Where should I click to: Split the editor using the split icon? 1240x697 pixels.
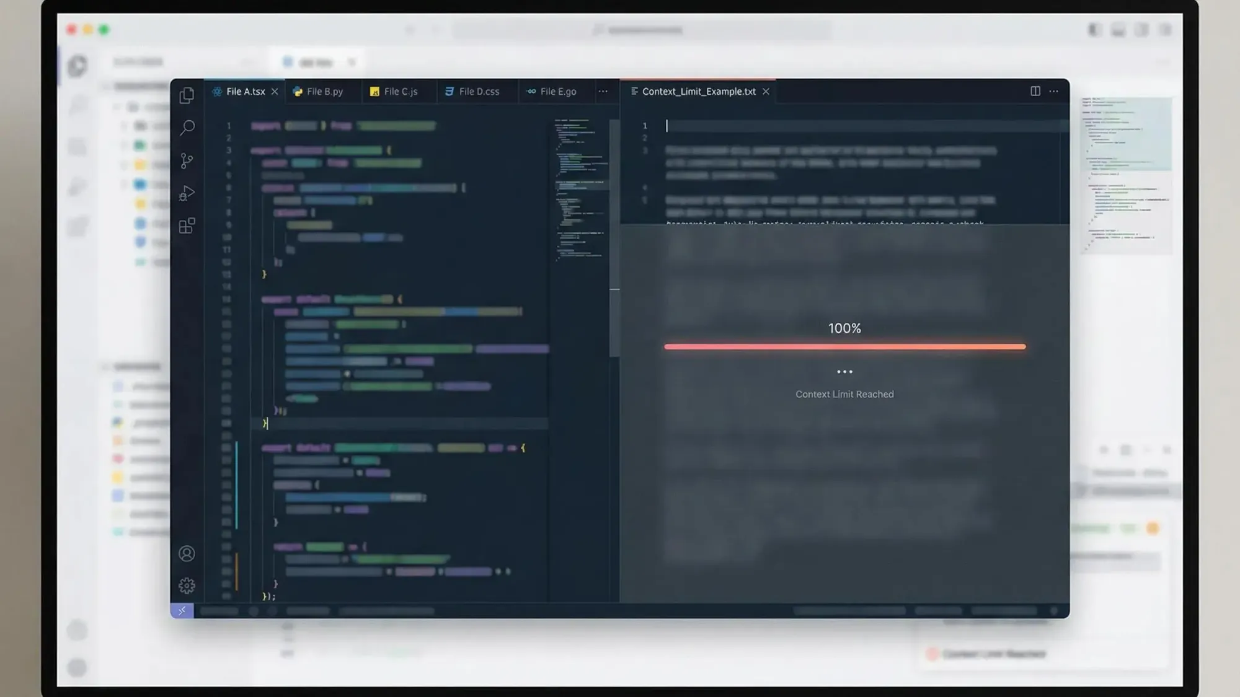click(x=1035, y=91)
